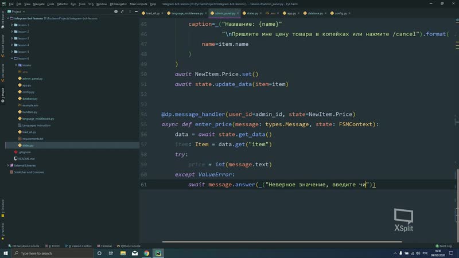Select requirements.txt in project tree

click(31, 139)
